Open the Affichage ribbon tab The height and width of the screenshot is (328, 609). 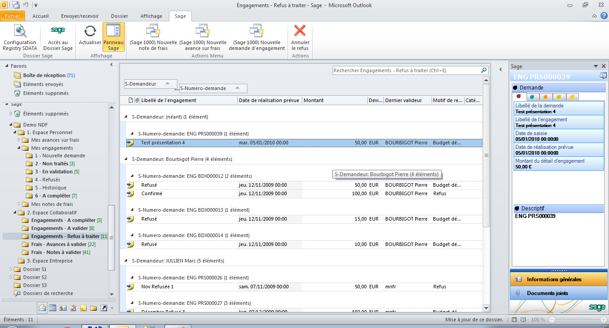pos(152,16)
